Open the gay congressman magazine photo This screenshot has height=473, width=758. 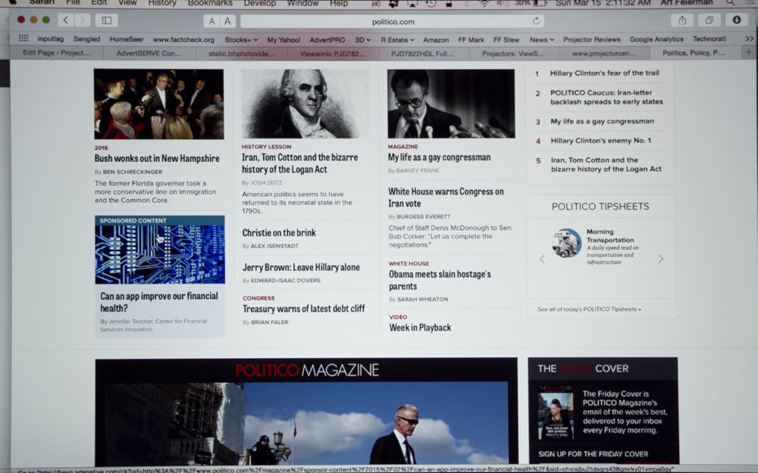450,103
